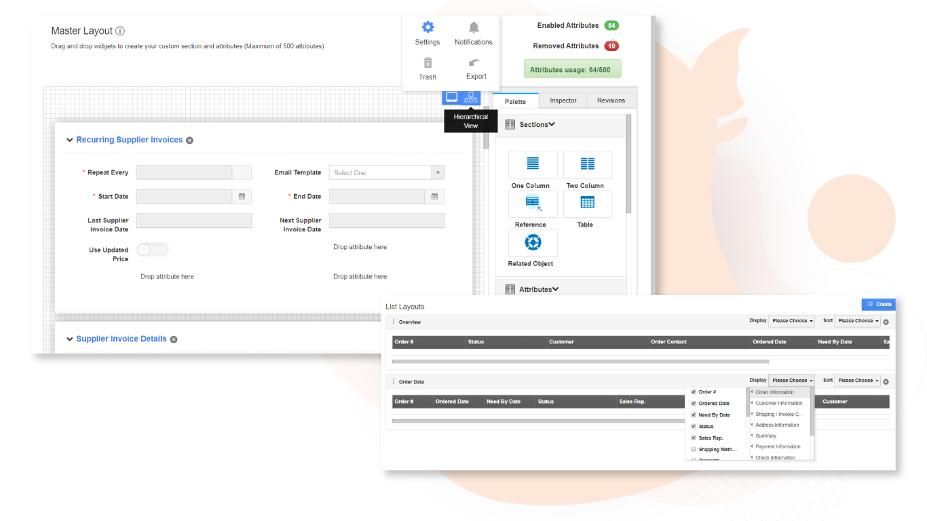Viewport: 927px width, 521px height.
Task: Open Notifications bell icon
Action: point(474,27)
